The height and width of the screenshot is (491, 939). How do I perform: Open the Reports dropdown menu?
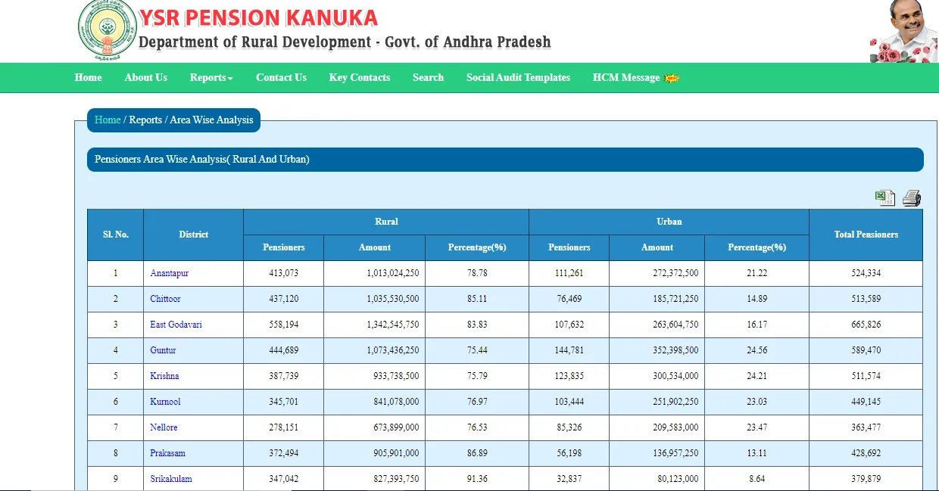pyautogui.click(x=211, y=78)
